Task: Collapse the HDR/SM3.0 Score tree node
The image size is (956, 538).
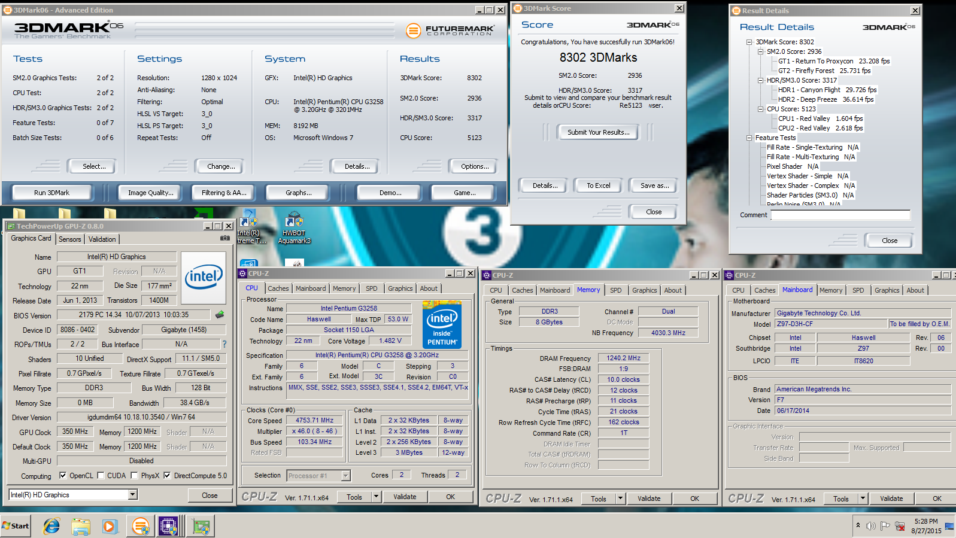Action: coord(760,80)
